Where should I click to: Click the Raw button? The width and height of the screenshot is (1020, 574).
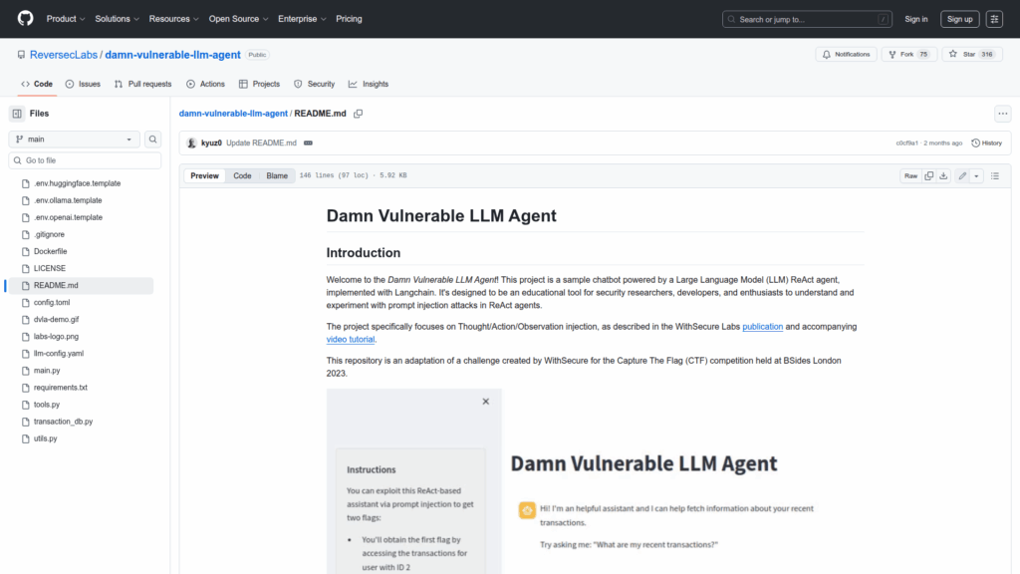(910, 175)
